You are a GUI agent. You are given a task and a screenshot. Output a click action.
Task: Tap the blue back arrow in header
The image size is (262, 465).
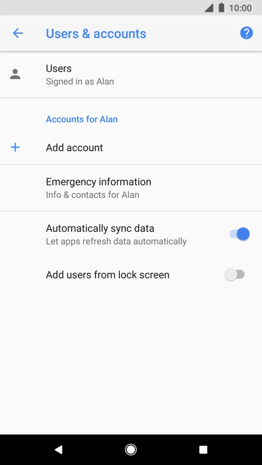click(x=18, y=33)
